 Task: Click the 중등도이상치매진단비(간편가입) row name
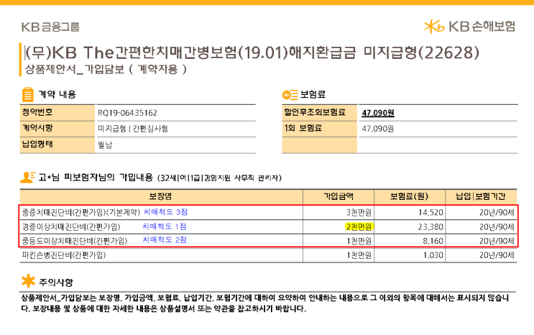click(75, 241)
